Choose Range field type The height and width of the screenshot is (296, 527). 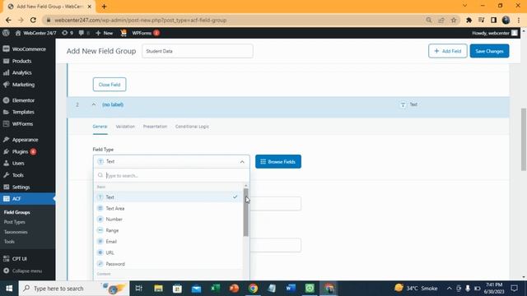pos(168,230)
